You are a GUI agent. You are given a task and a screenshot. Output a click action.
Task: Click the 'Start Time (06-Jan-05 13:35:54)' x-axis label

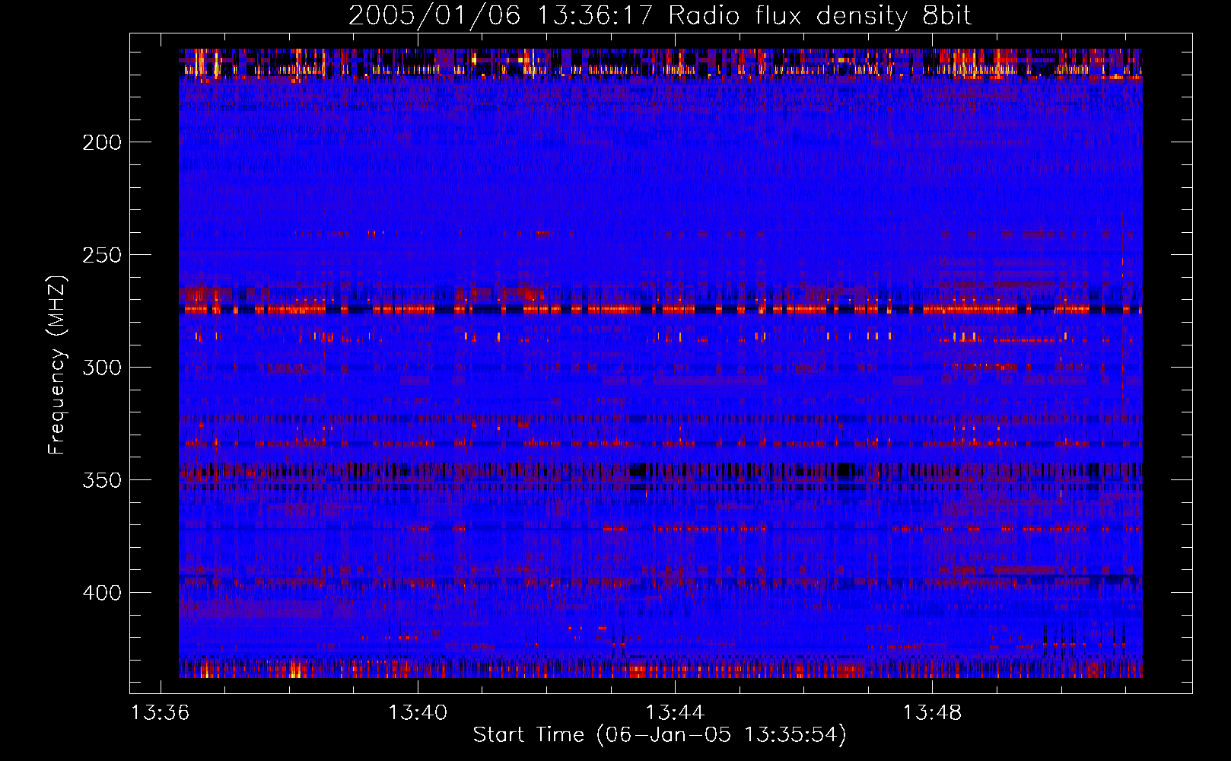coord(660,735)
